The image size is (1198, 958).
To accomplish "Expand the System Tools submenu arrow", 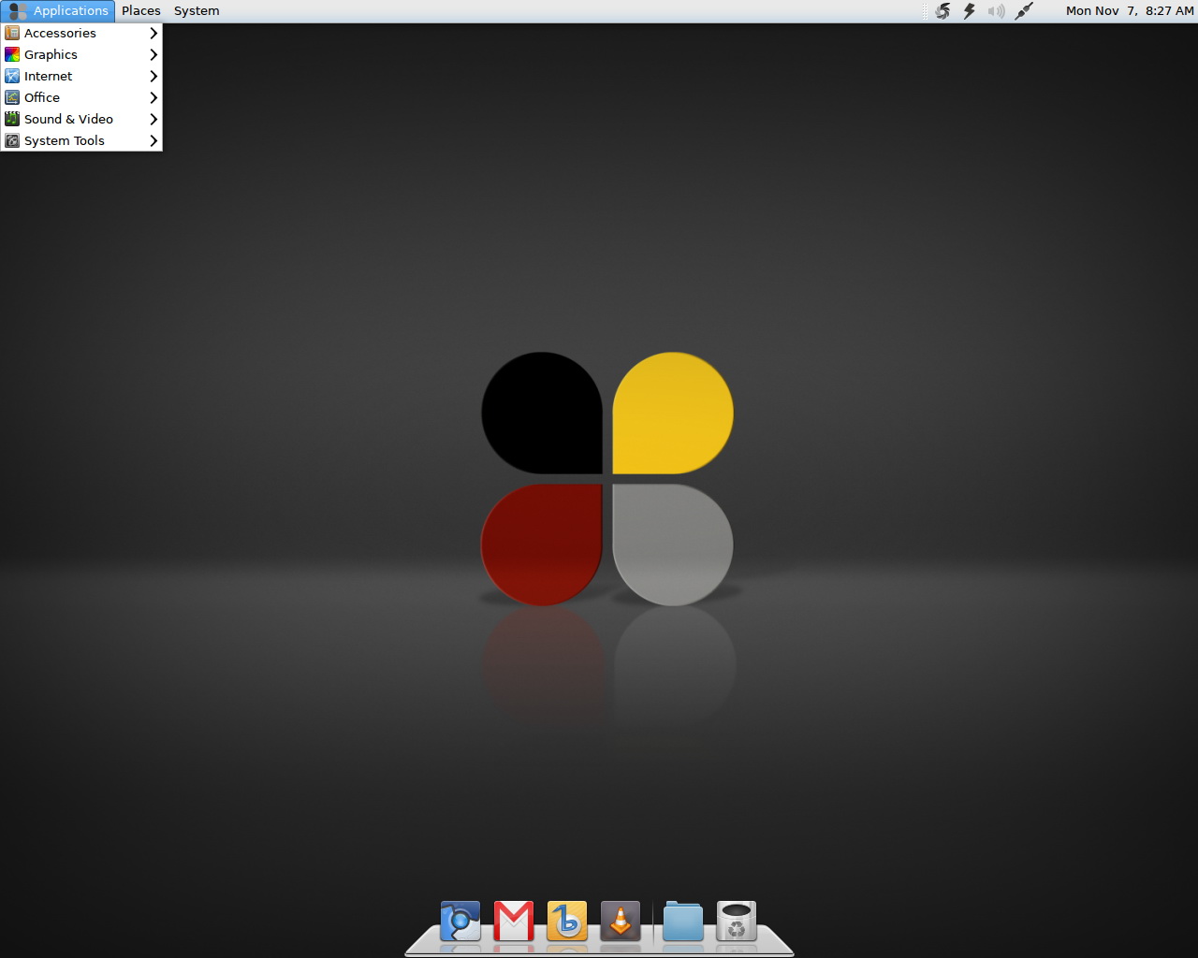I will pyautogui.click(x=153, y=140).
